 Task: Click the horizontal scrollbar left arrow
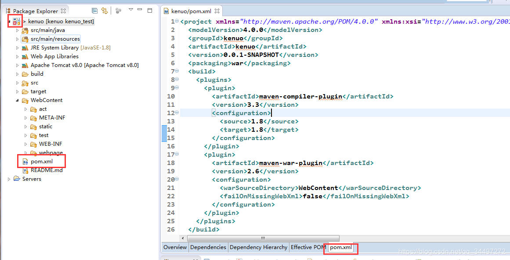[x=184, y=238]
